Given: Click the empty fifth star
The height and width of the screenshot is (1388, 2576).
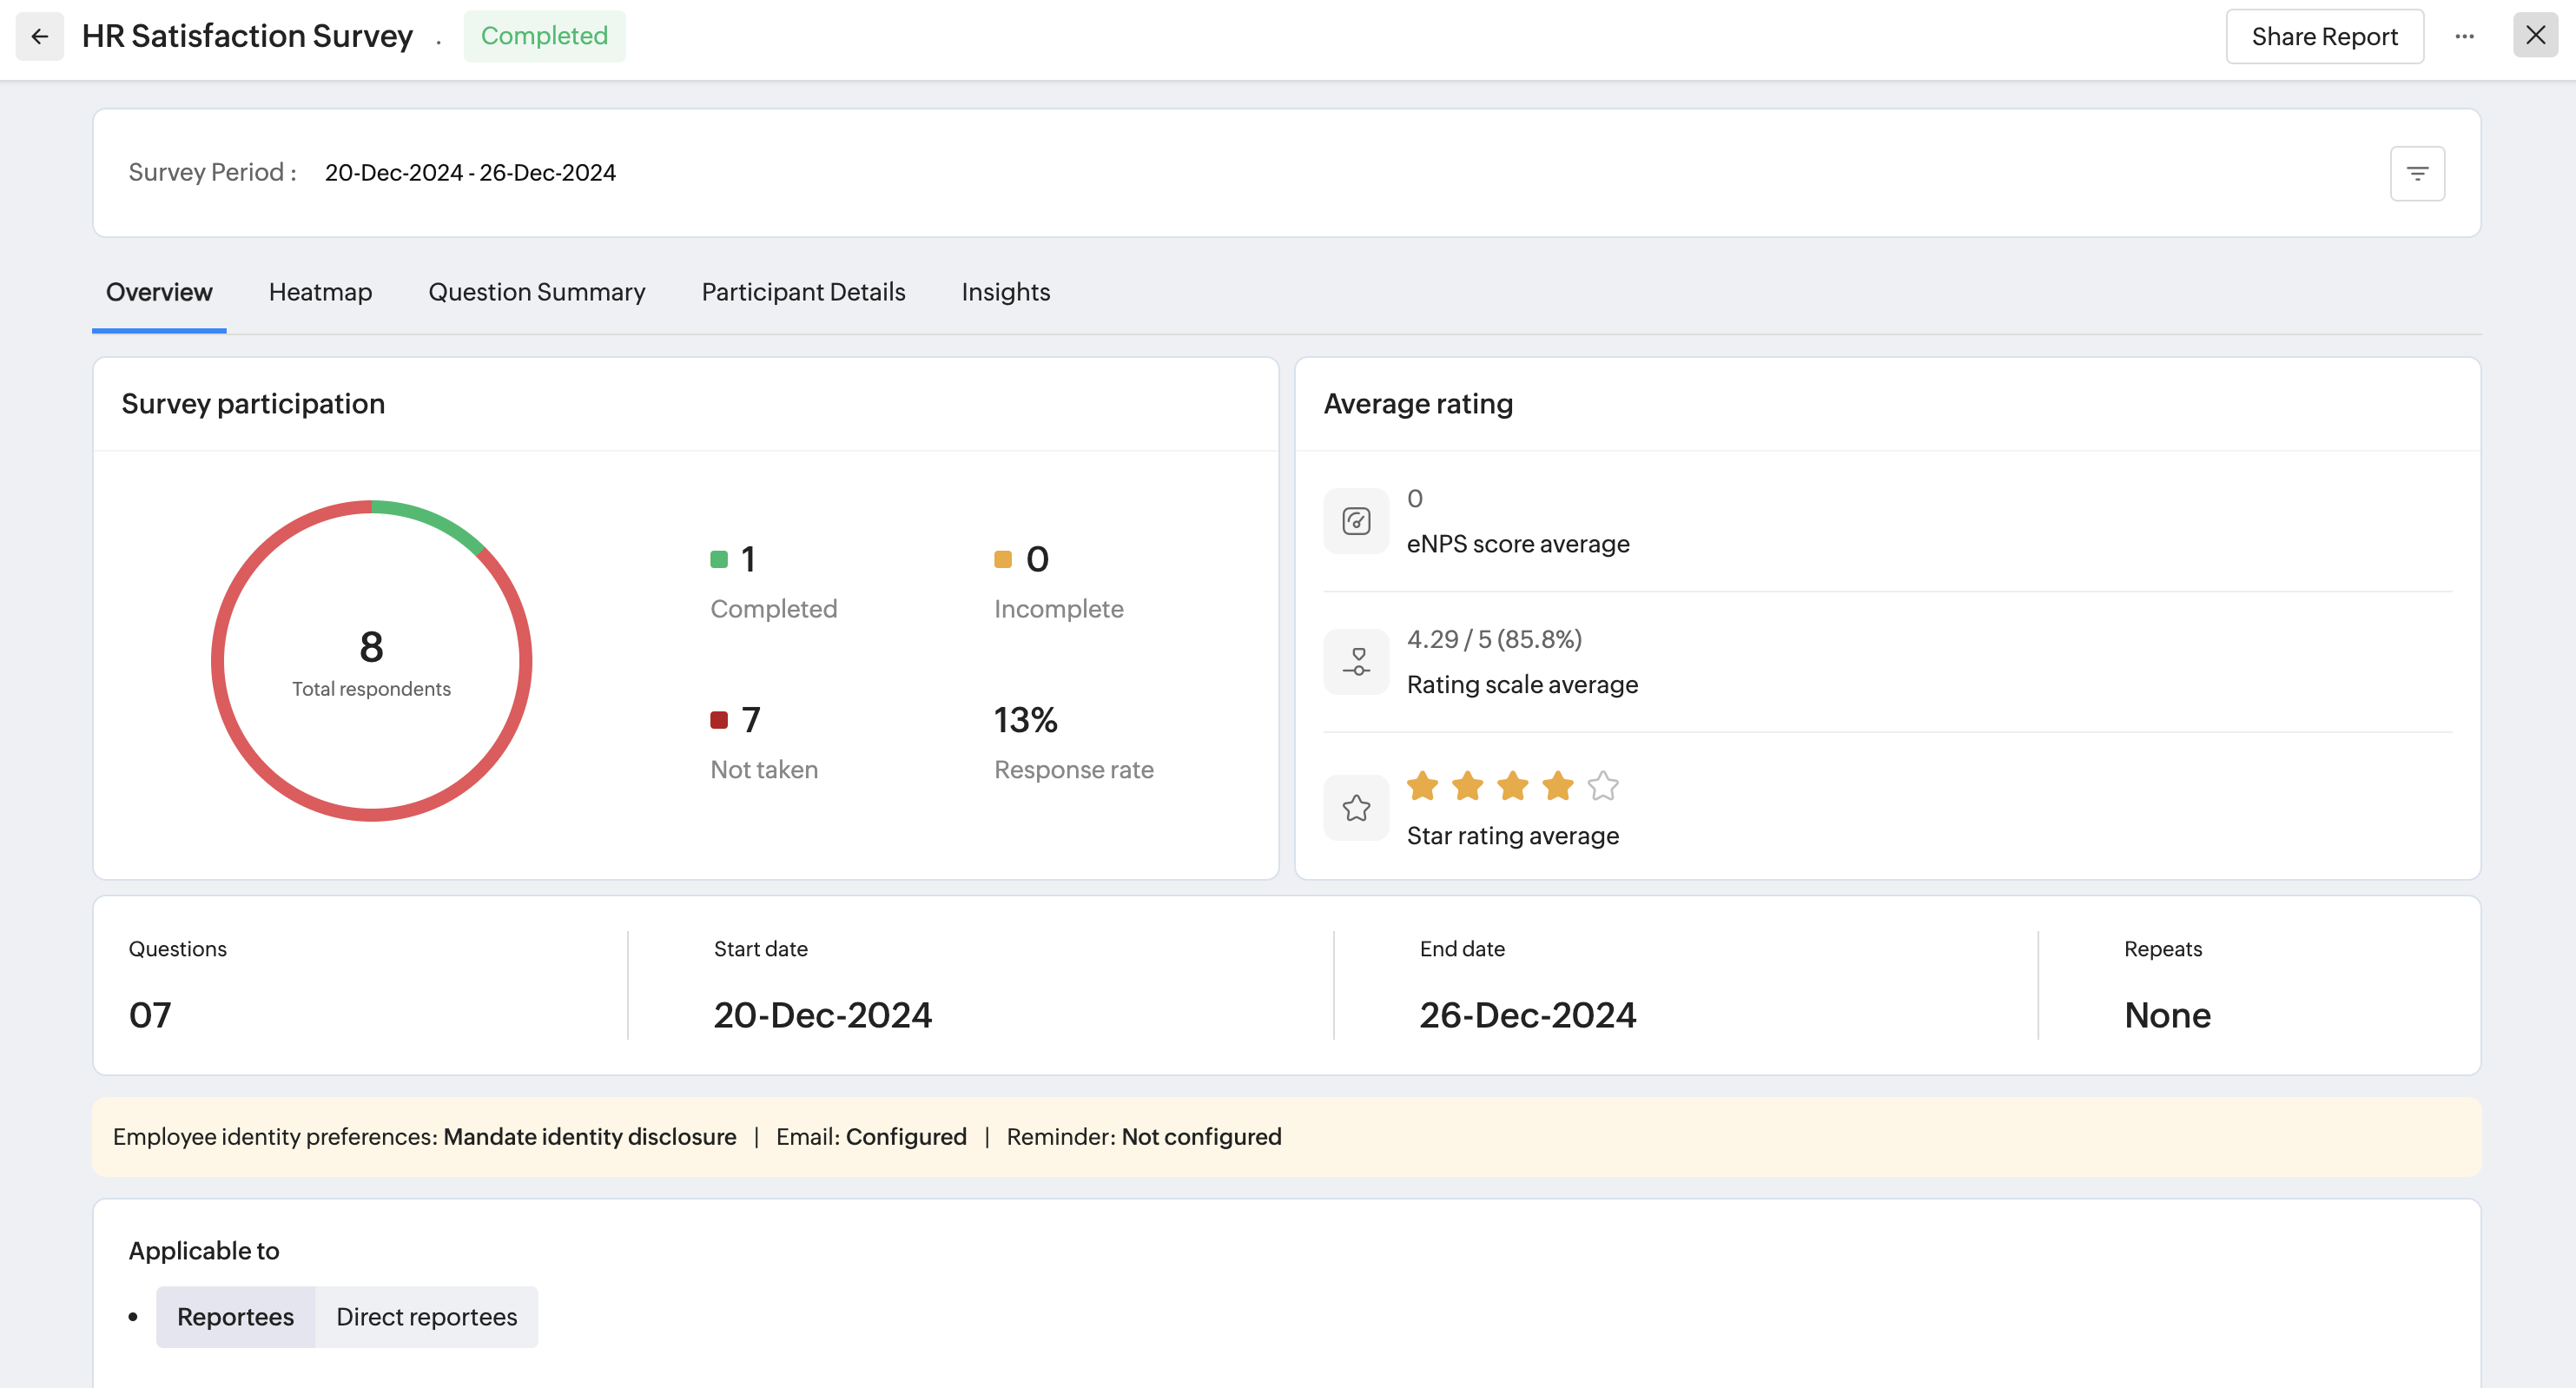Looking at the screenshot, I should click(x=1602, y=786).
